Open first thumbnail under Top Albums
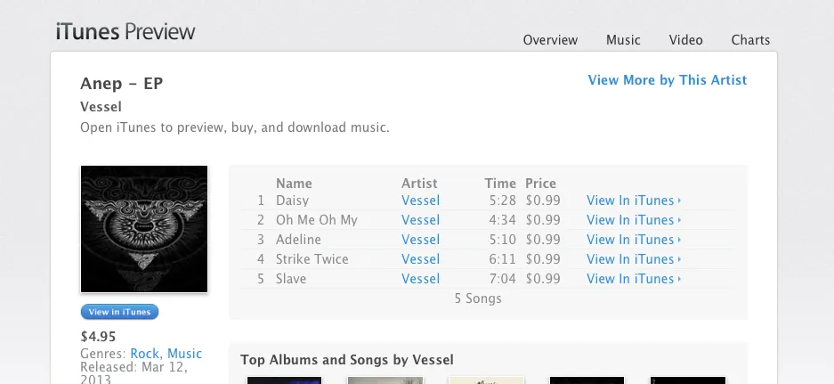Viewport: 834px width, 384px height. (284, 380)
